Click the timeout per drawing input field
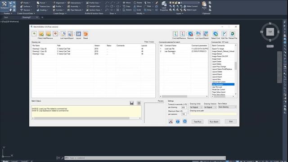Image resolution: width=288 pixels, height=162 pixels. (184, 108)
